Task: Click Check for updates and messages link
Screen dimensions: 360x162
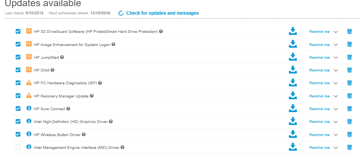Action: [162, 13]
